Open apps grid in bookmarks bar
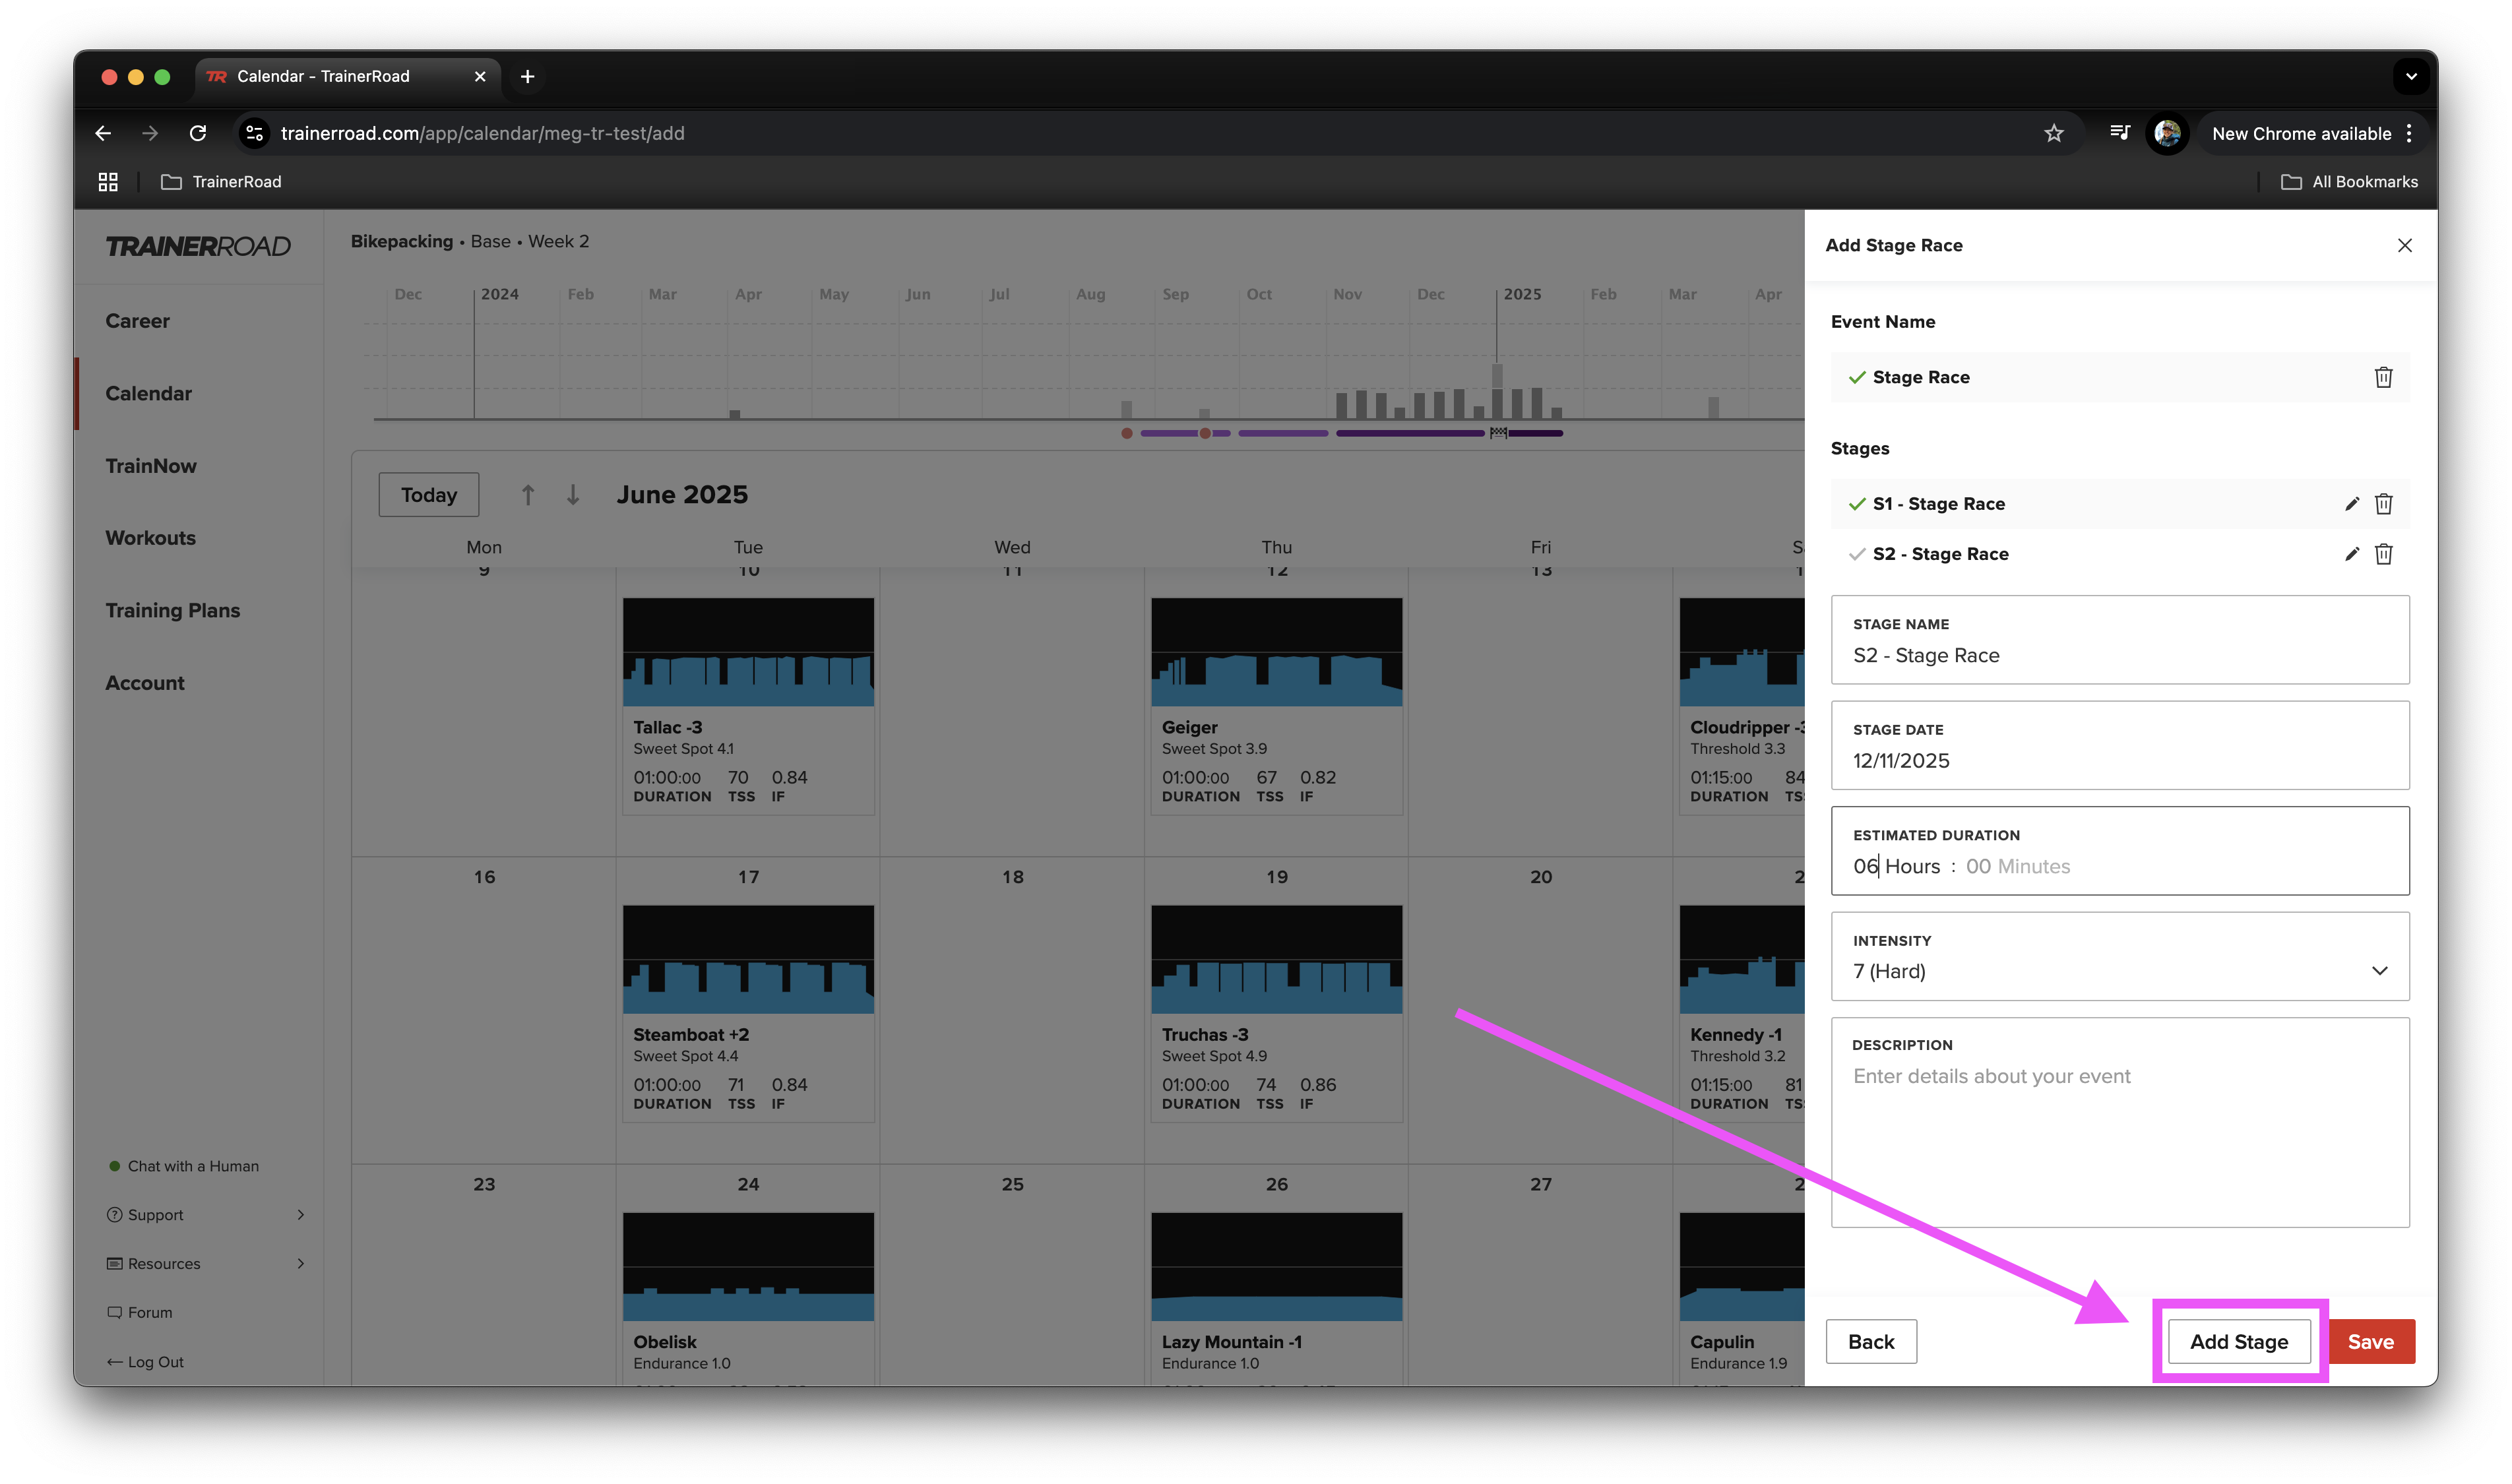Image resolution: width=2512 pixels, height=1484 pixels. point(108,182)
